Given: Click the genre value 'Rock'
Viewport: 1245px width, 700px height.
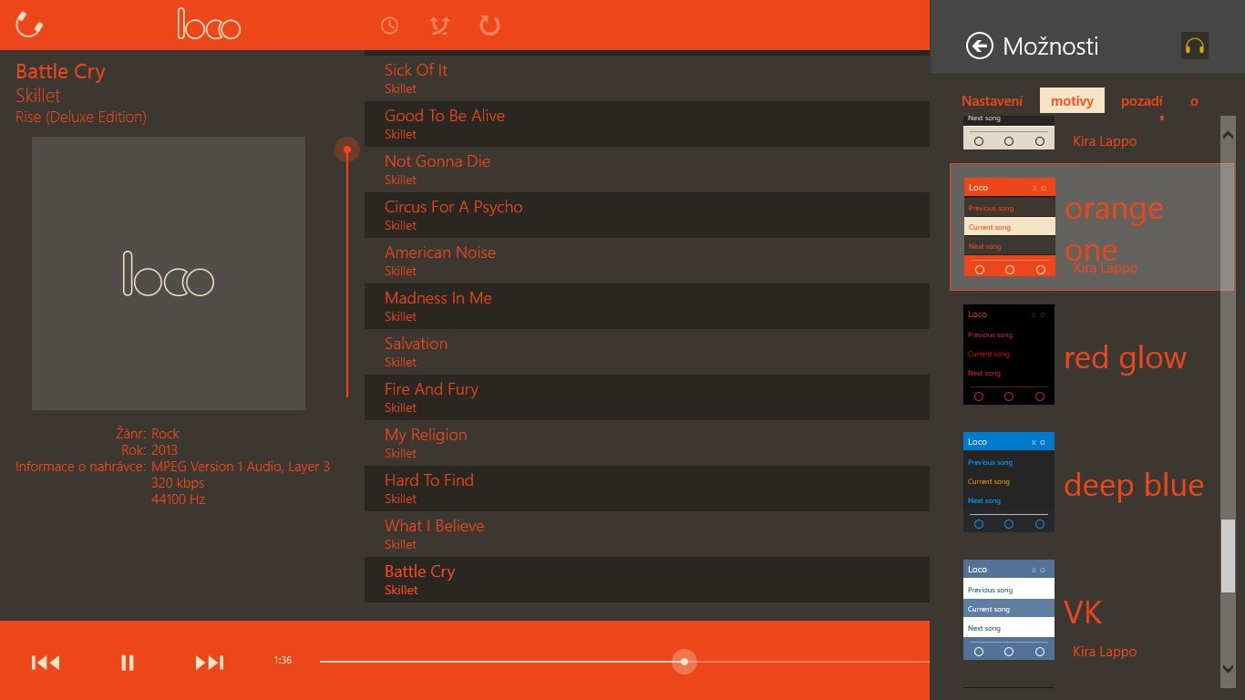Looking at the screenshot, I should pyautogui.click(x=165, y=434).
